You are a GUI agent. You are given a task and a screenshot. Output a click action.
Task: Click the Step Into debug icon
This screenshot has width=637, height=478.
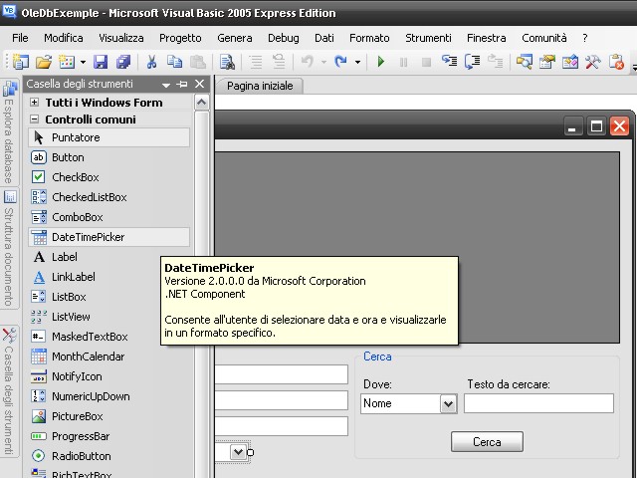[x=449, y=62]
